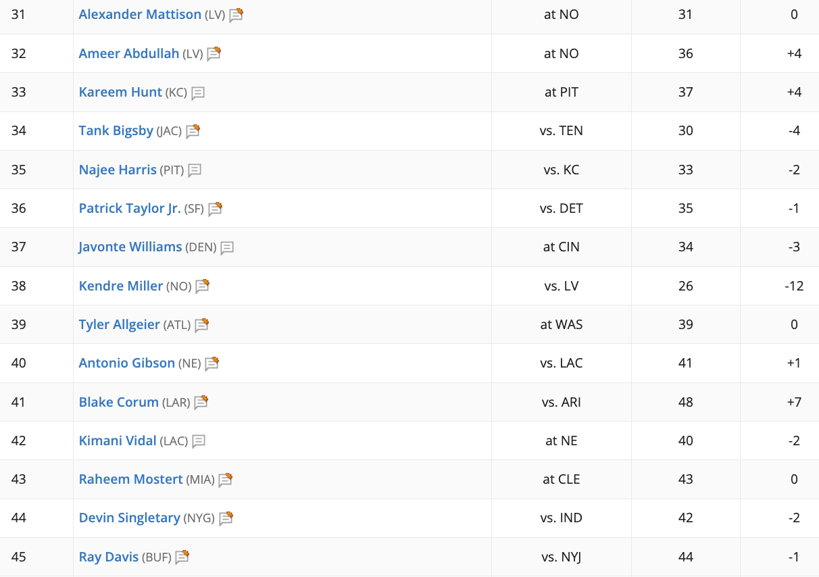Open Blake Corum's note icon
The height and width of the screenshot is (577, 819).
(x=201, y=403)
